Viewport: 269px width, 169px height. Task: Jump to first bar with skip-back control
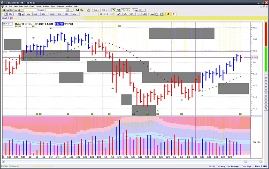[101, 14]
